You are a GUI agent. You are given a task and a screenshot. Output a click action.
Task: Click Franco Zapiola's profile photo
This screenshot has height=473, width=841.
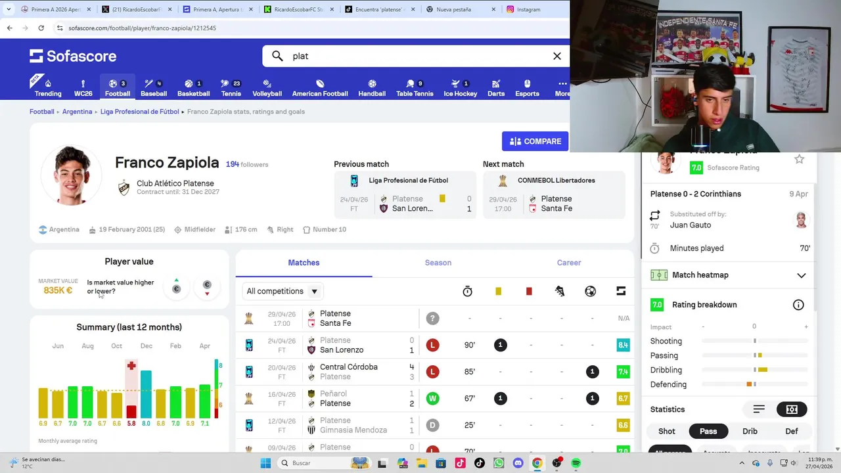tap(71, 175)
